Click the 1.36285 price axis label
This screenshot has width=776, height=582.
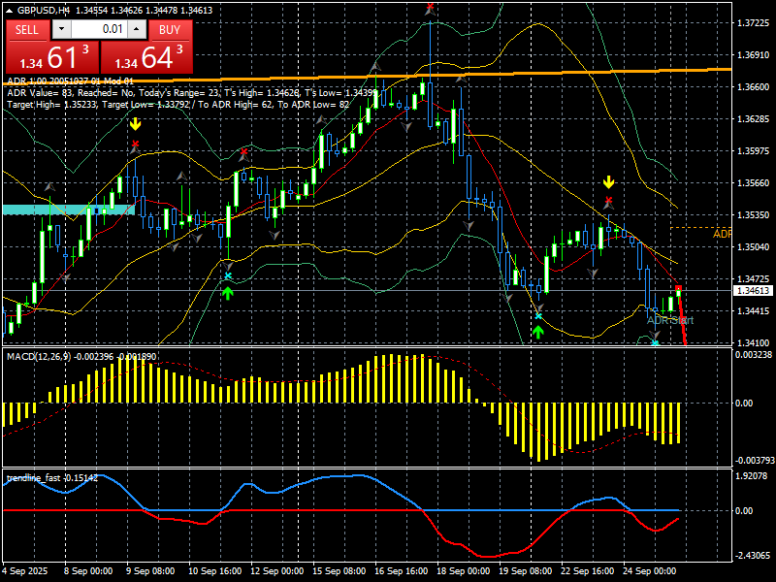[754, 118]
